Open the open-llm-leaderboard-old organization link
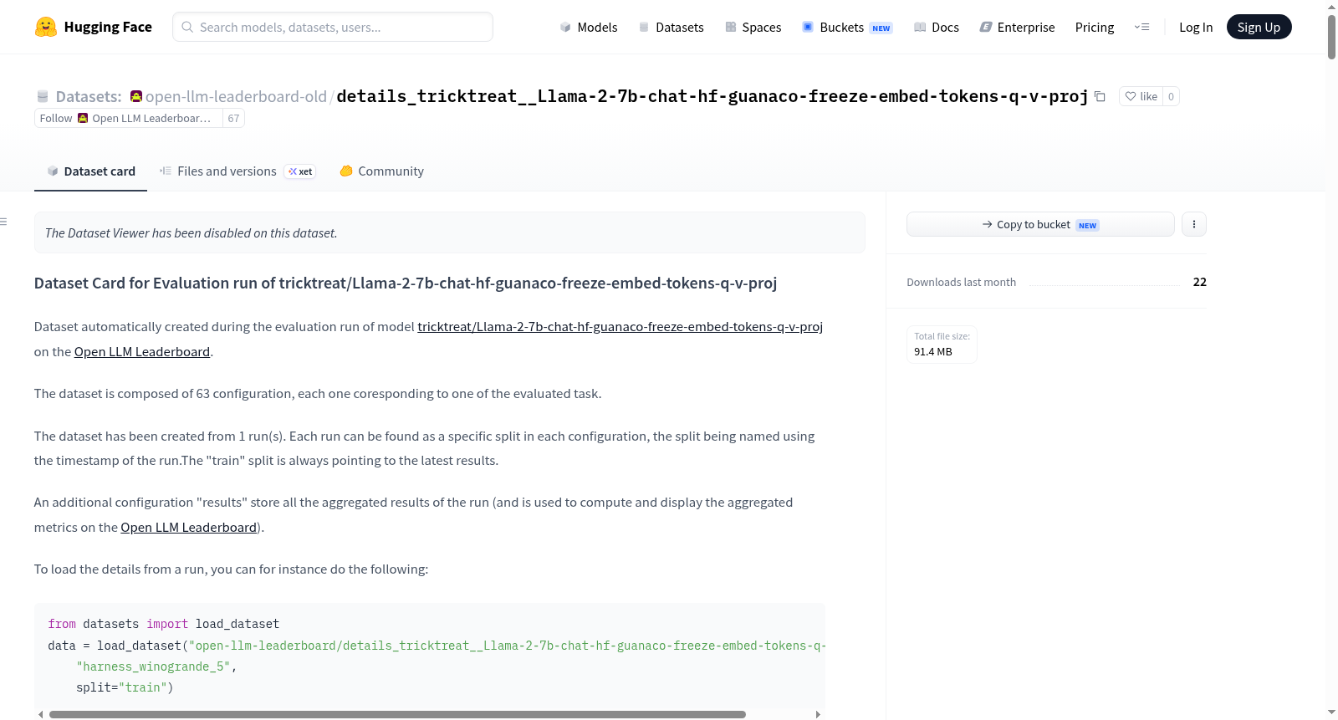This screenshot has height=720, width=1338. (236, 97)
